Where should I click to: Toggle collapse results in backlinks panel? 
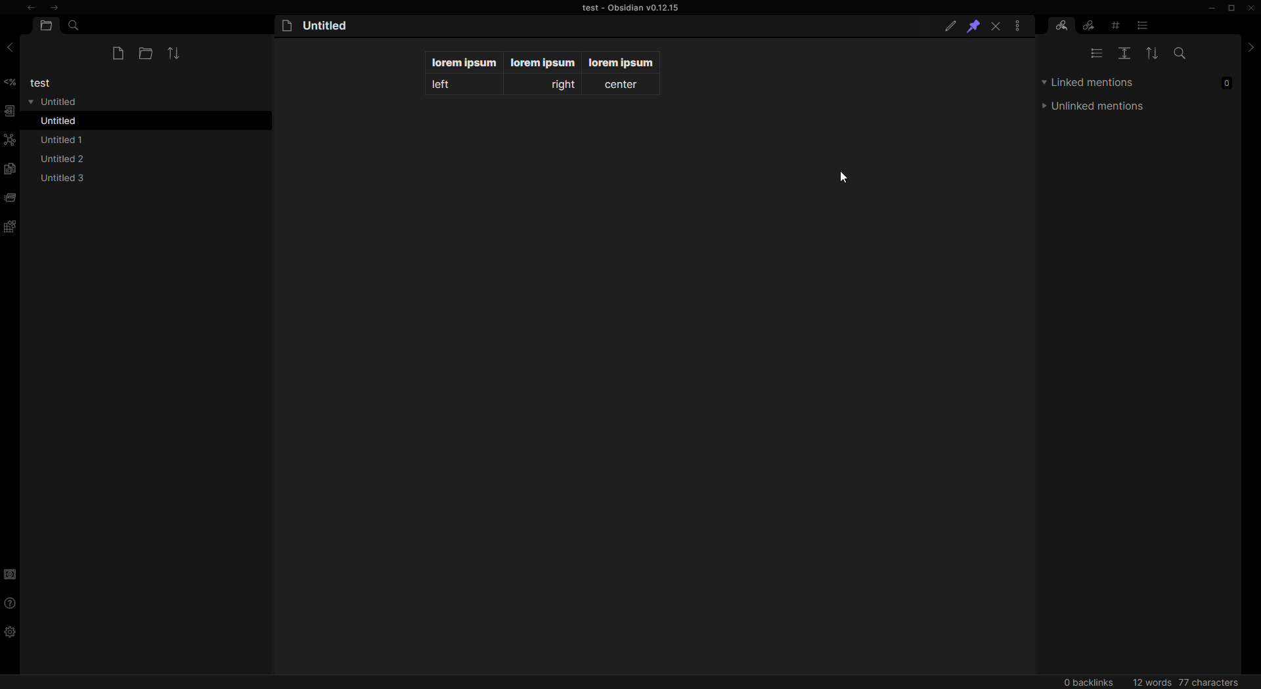tap(1097, 54)
